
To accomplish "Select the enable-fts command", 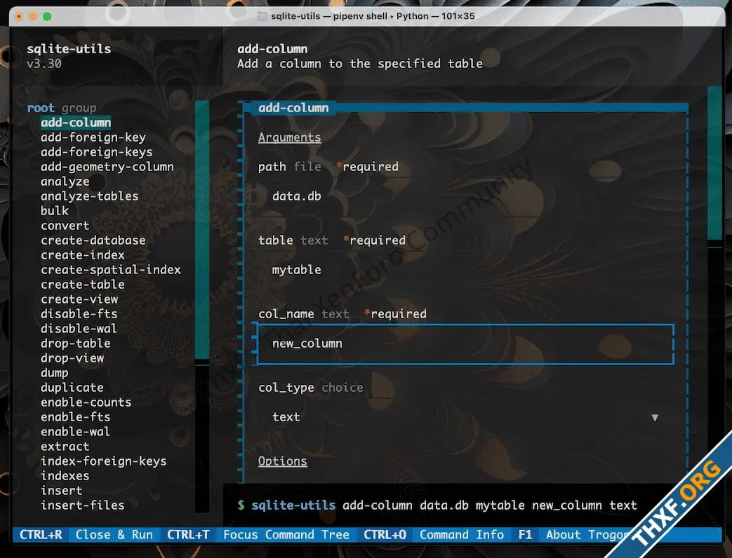I will pyautogui.click(x=76, y=417).
